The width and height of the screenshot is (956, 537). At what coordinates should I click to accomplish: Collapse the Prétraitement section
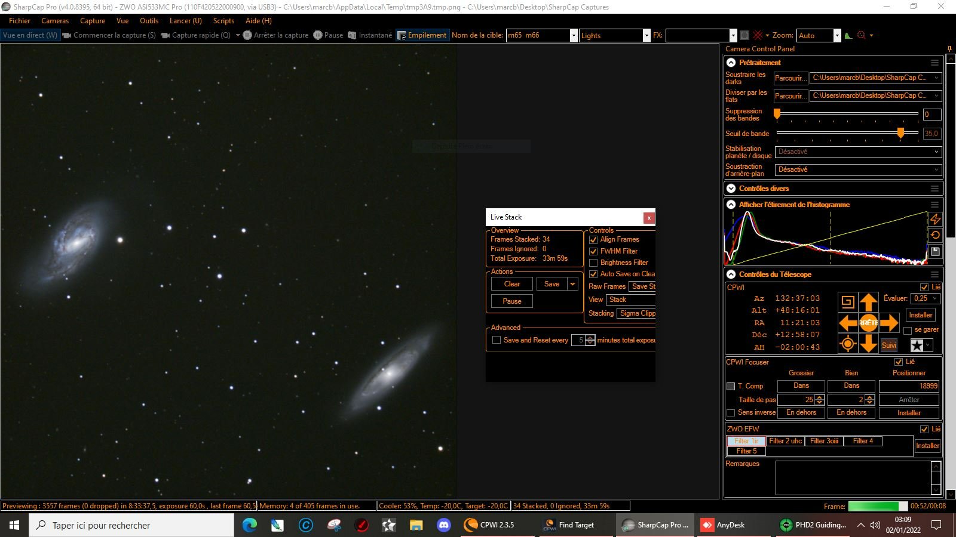tap(731, 63)
